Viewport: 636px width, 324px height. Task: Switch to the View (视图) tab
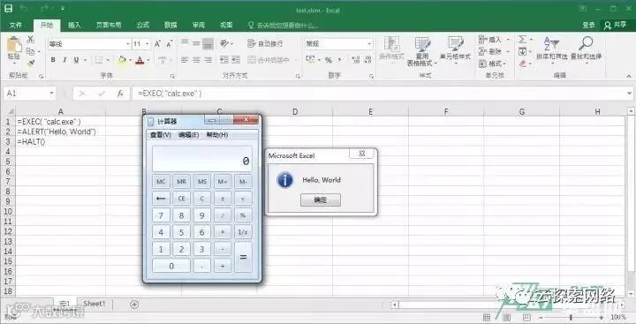(226, 25)
